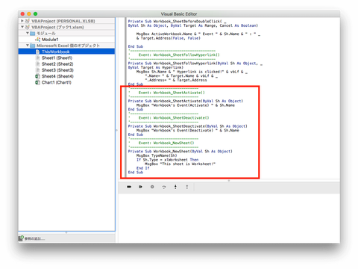Click the Visual Basic Editor window title
The height and width of the screenshot is (269, 358).
click(179, 14)
